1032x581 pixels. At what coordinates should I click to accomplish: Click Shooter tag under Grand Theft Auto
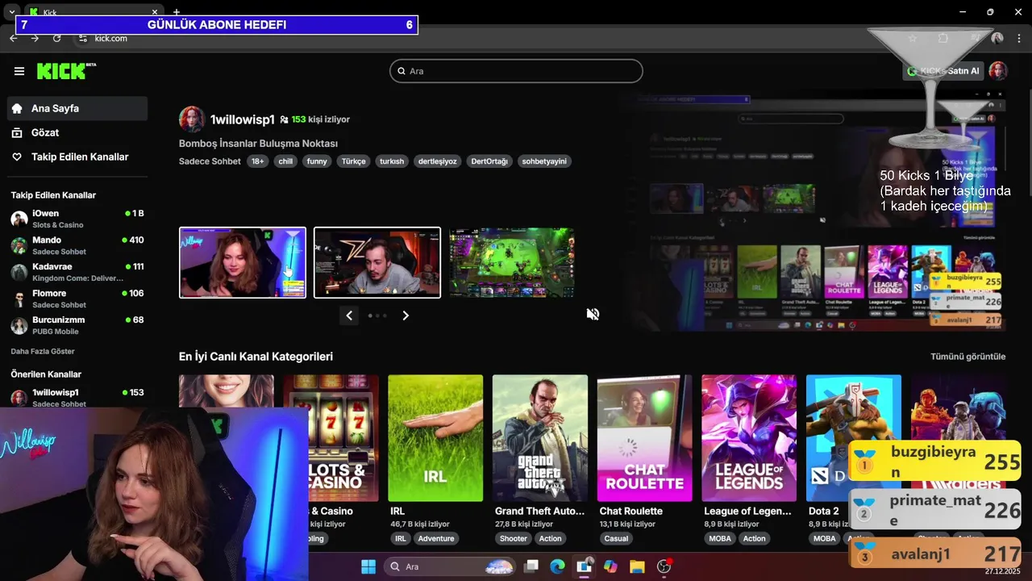(x=514, y=538)
